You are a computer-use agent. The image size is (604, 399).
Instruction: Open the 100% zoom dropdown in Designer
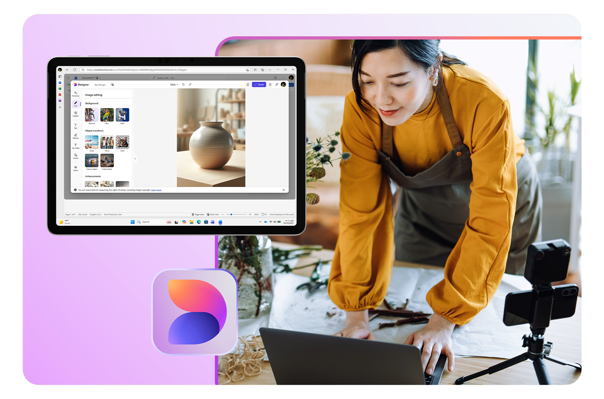tap(174, 85)
